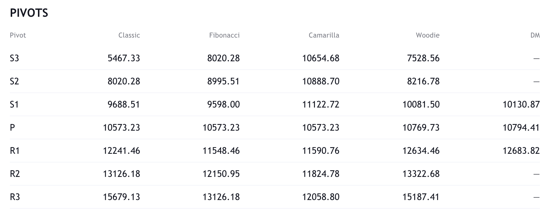The width and height of the screenshot is (555, 222).
Task: Select the R1 row label
Action: point(15,151)
